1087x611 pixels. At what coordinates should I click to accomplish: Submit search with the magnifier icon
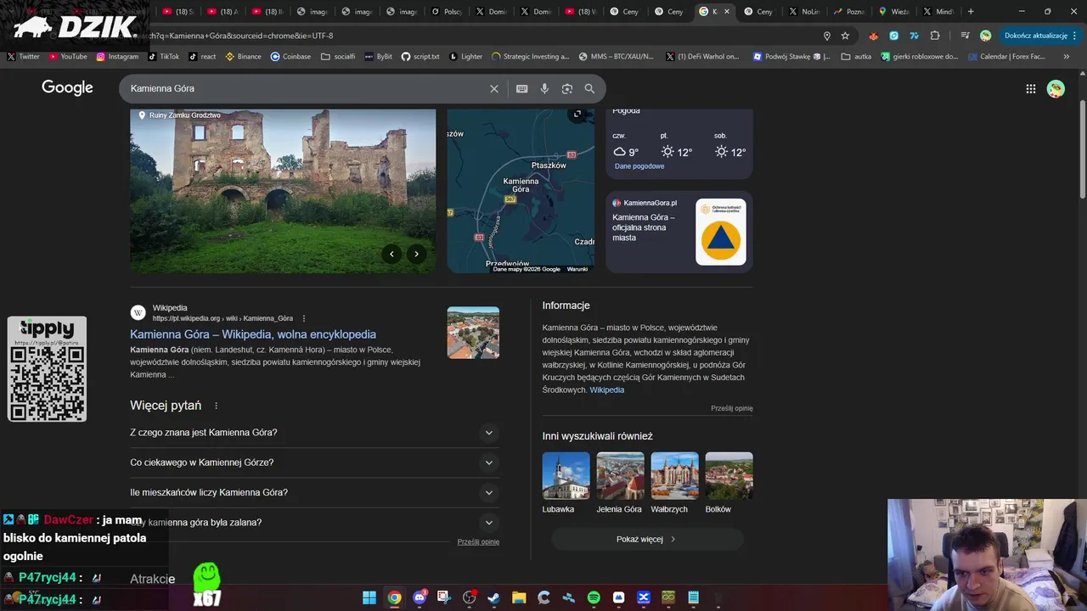coord(589,88)
